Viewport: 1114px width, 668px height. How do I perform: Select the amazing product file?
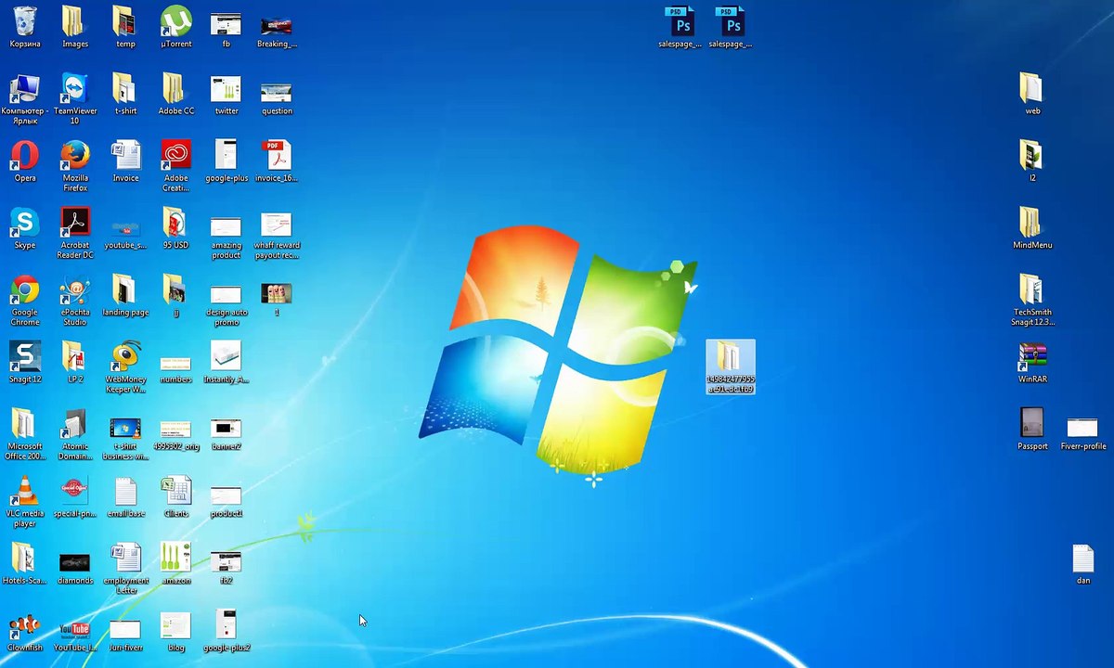226,238
